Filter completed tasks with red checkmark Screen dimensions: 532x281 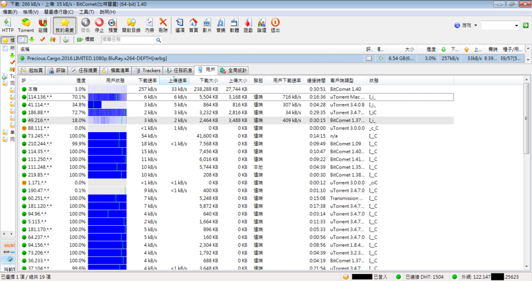pyautogui.click(x=43, y=40)
